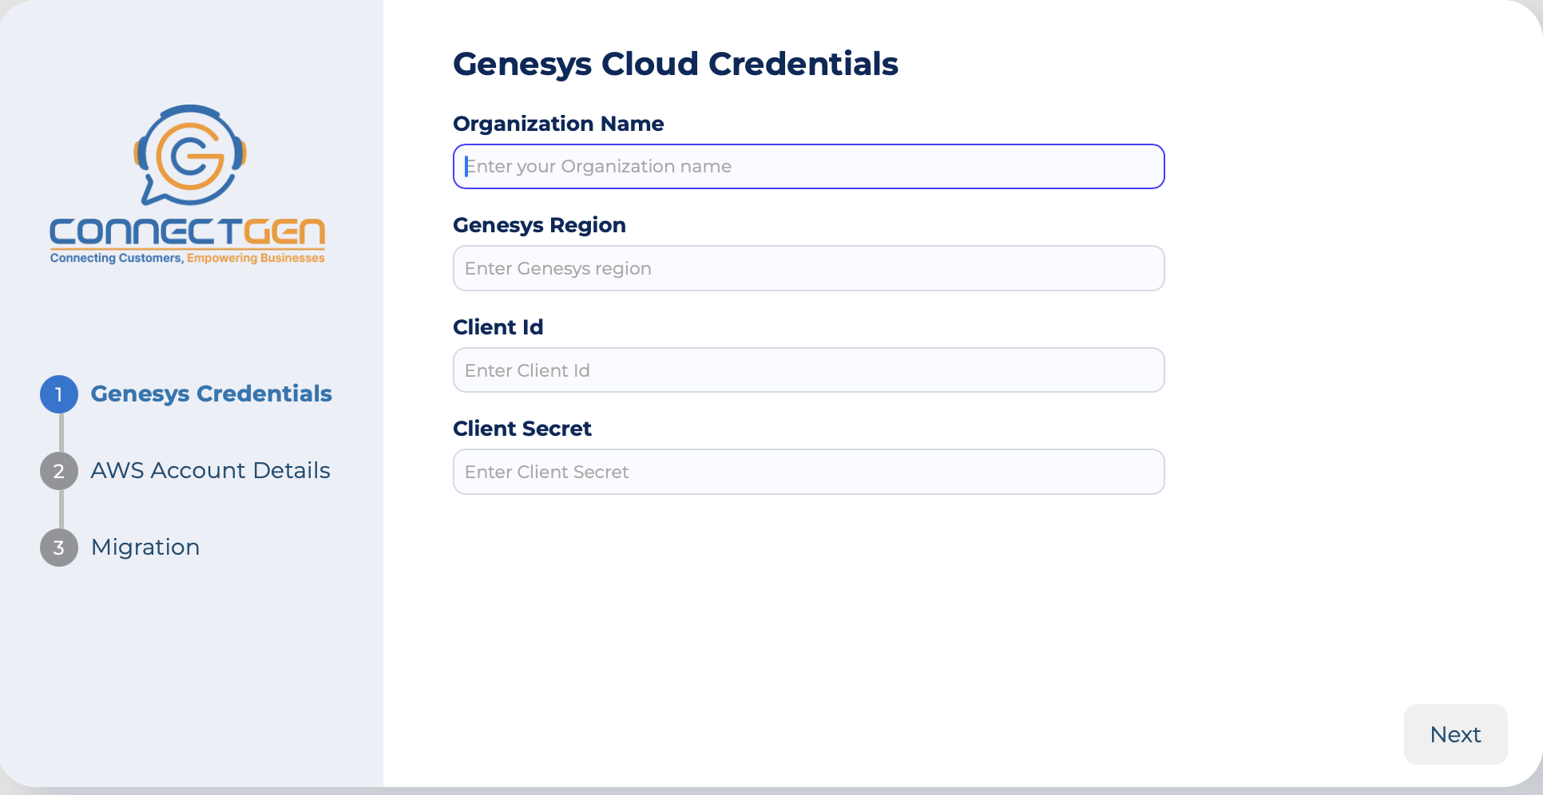Activate the Client Secret input field
This screenshot has height=795, width=1543.
[x=809, y=472]
